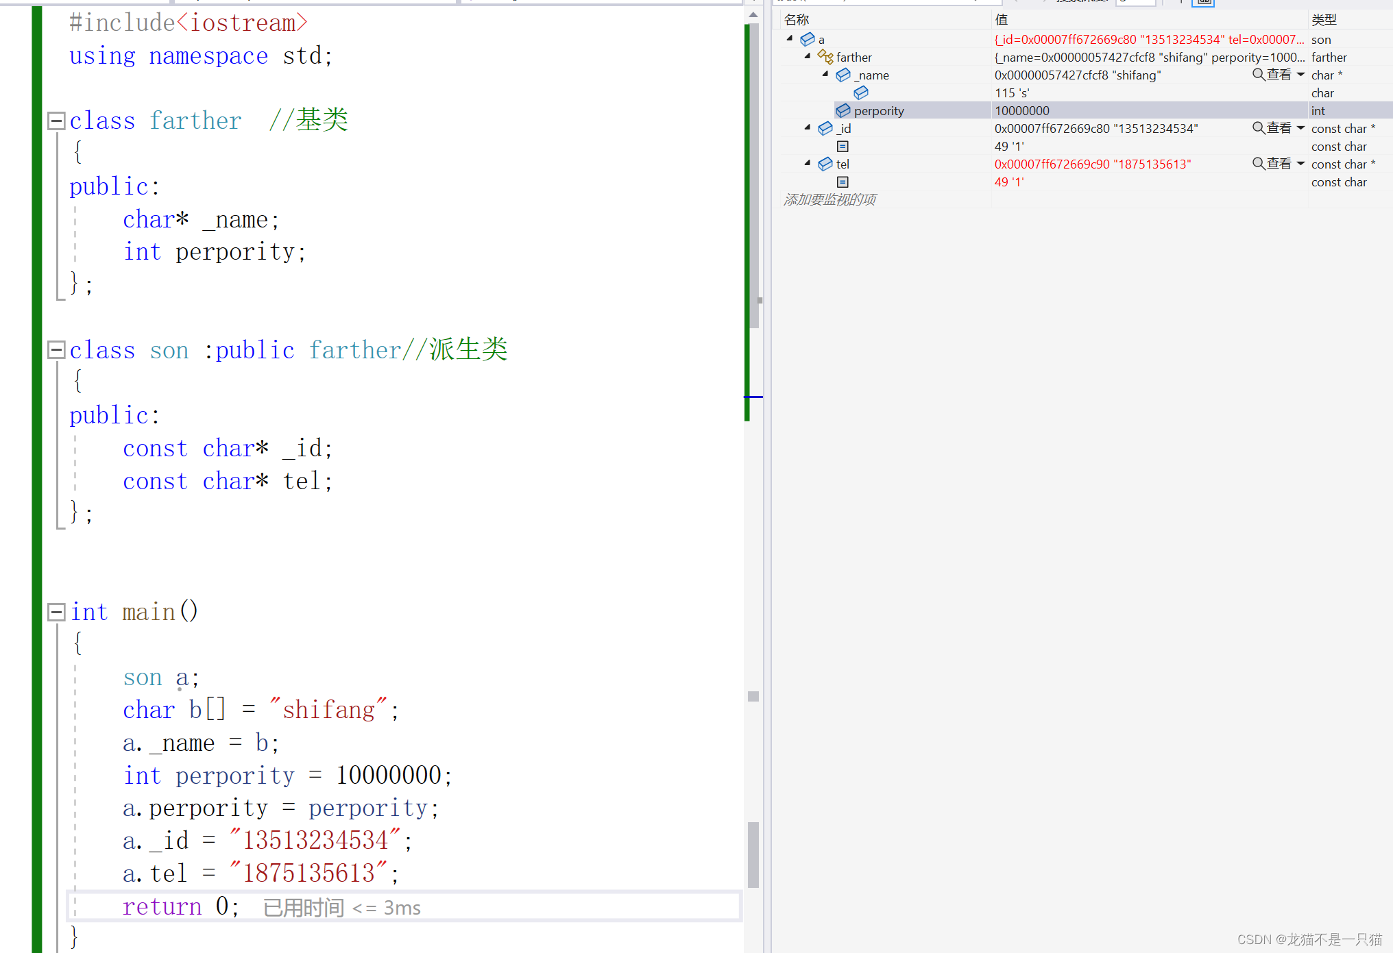The image size is (1393, 953).
Task: Click the 'a._id = "13513234534";' line
Action: click(x=268, y=841)
